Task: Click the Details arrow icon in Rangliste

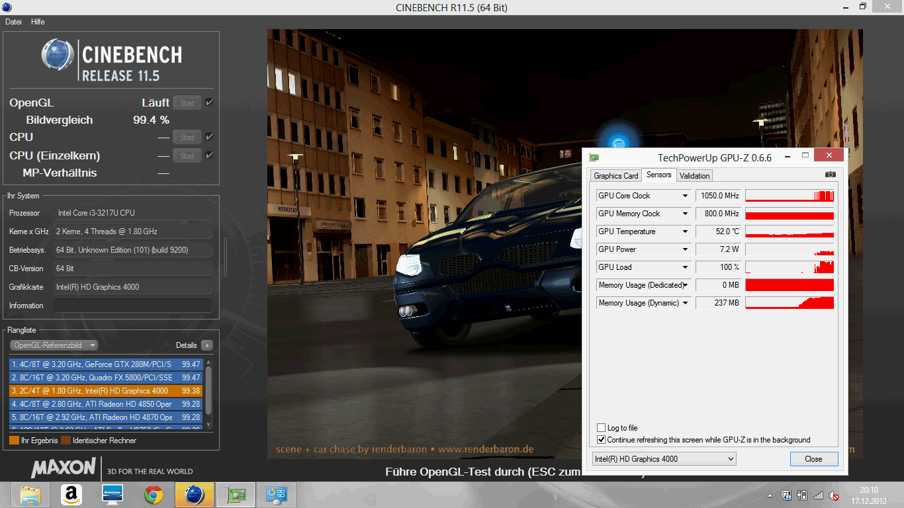Action: [207, 345]
